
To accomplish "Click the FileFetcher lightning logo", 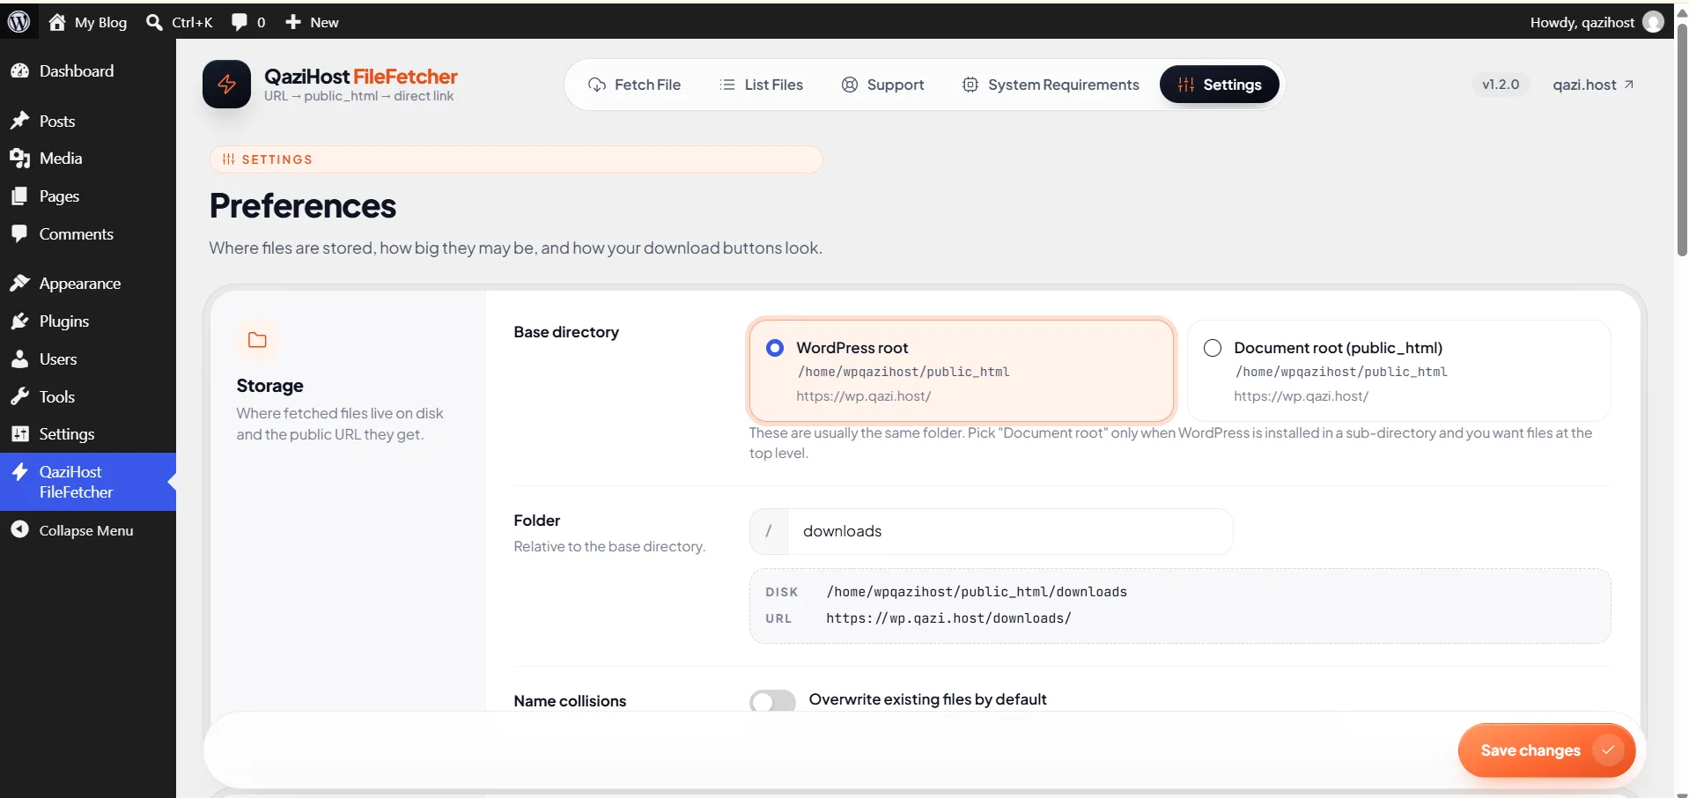I will point(226,85).
